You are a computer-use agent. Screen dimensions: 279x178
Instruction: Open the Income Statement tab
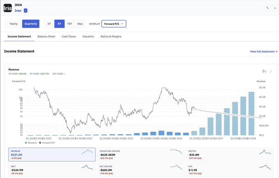coord(19,36)
